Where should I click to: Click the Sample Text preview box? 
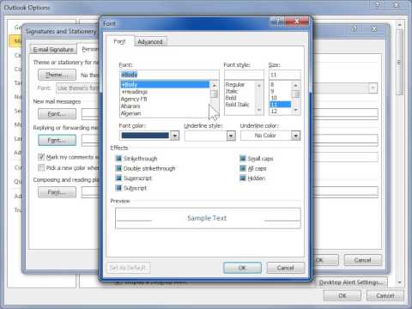pyautogui.click(x=208, y=218)
